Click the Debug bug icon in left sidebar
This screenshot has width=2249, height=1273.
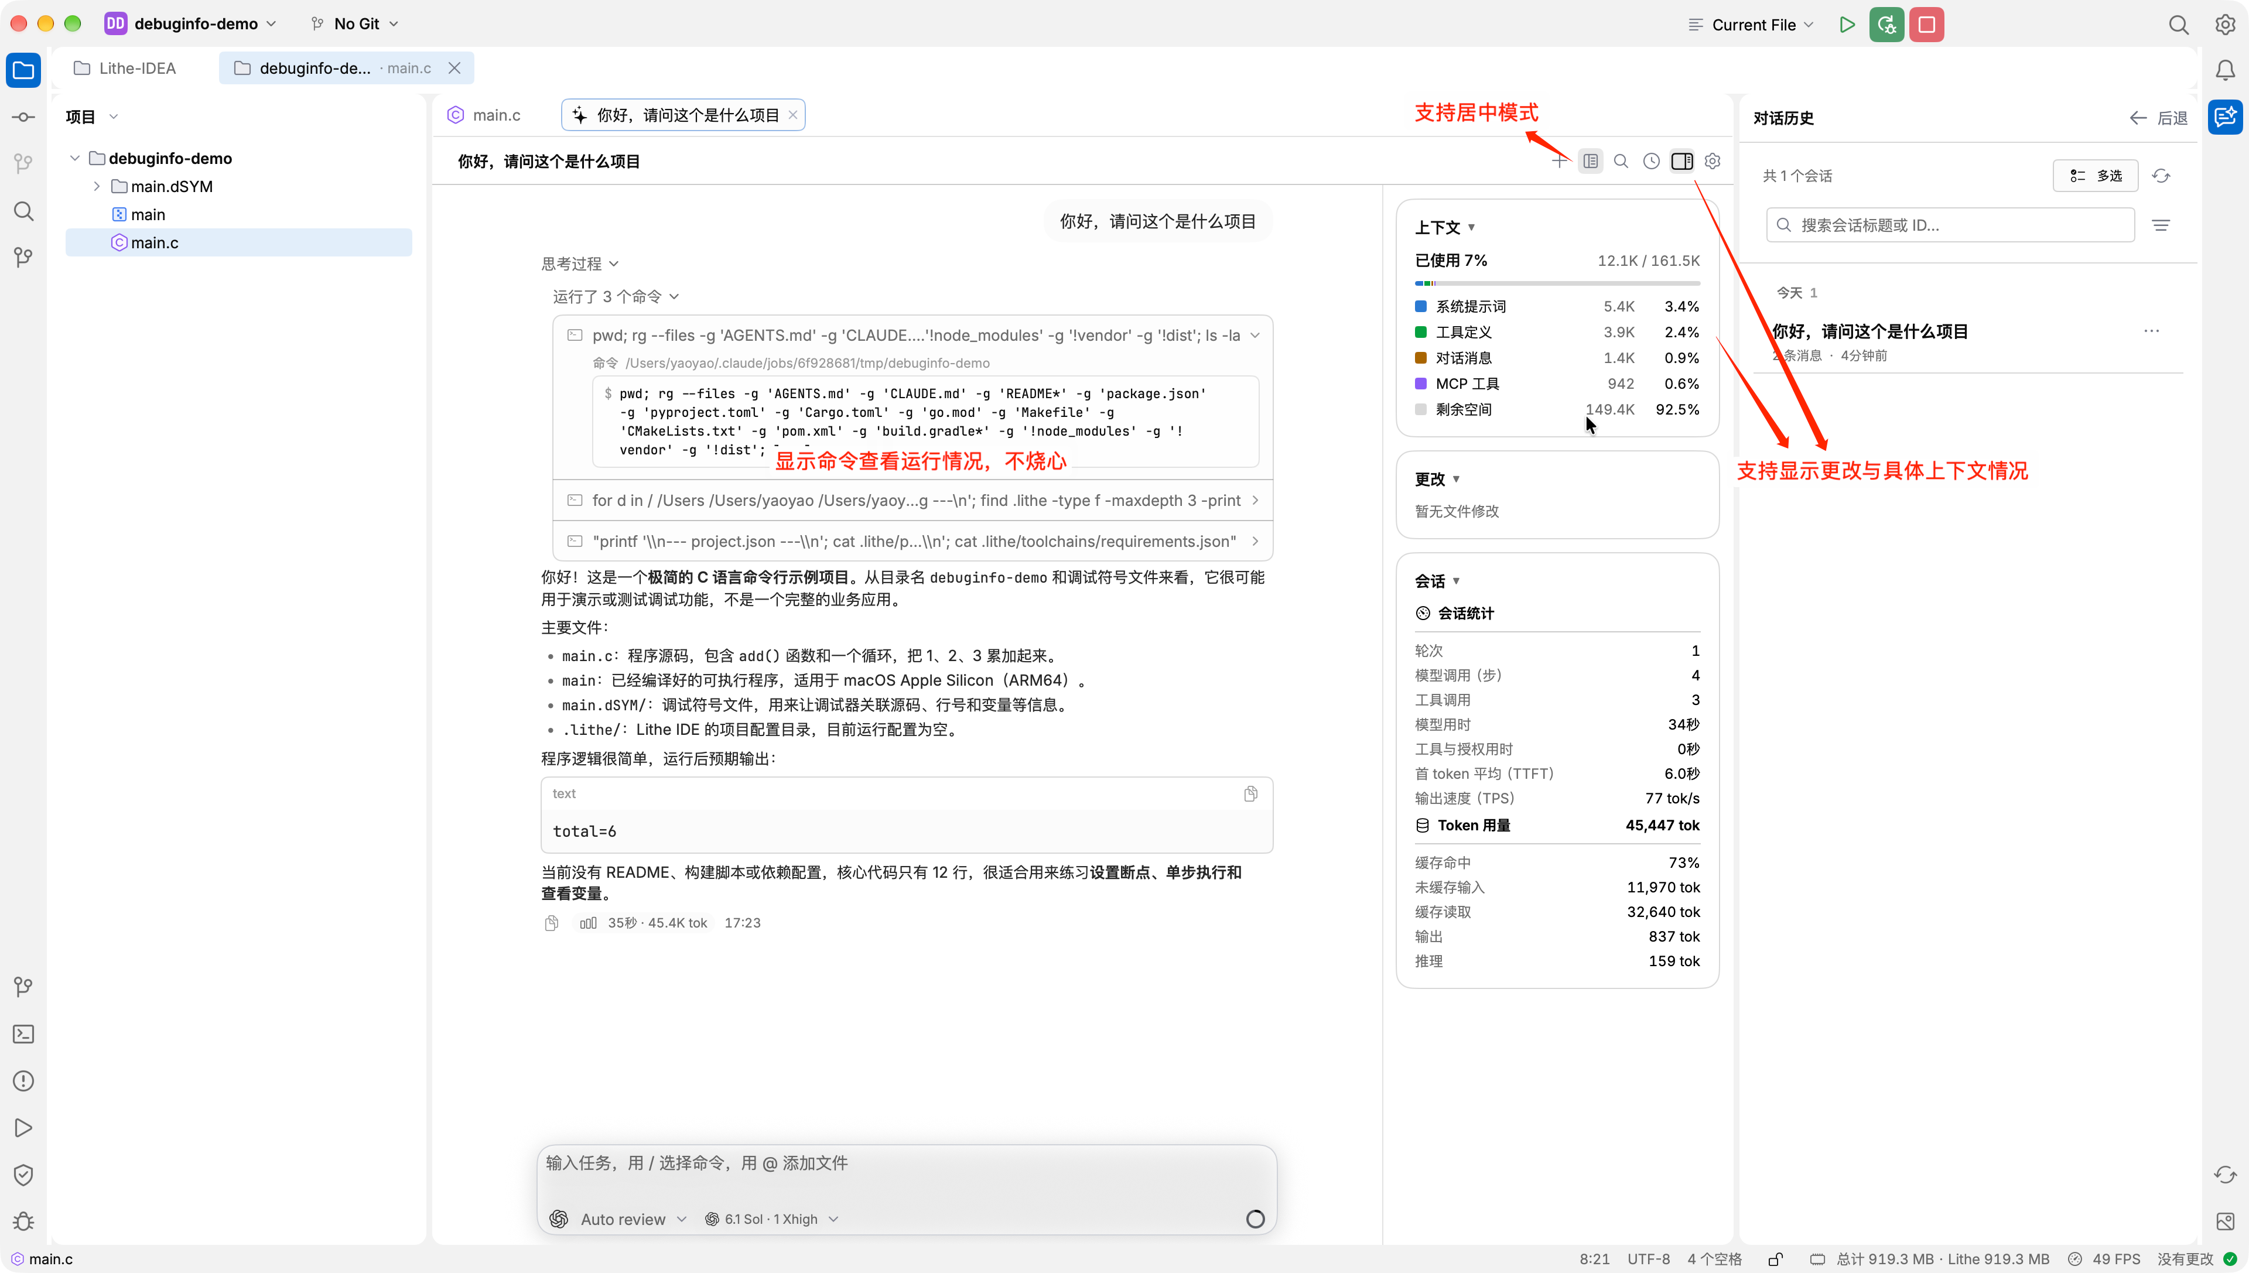(x=23, y=1222)
